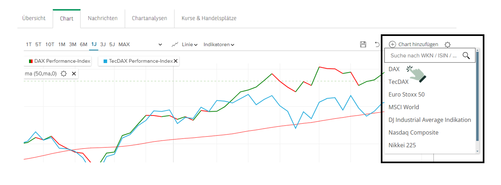501x185 pixels.
Task: Open the Nachrichten tab
Action: click(x=103, y=18)
